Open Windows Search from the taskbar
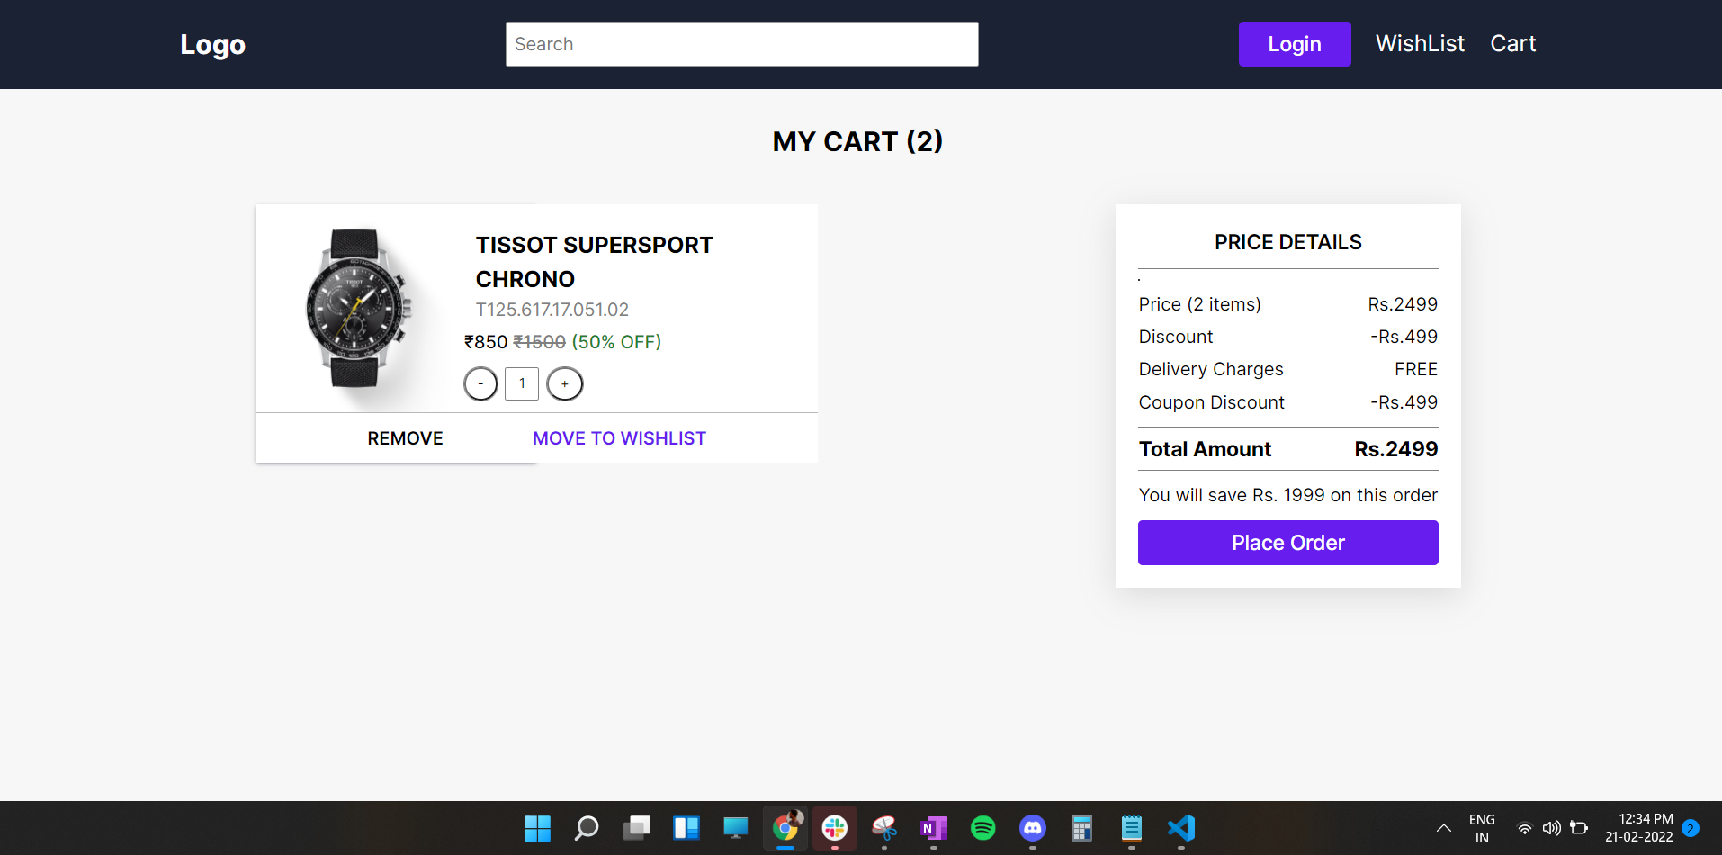 point(586,828)
